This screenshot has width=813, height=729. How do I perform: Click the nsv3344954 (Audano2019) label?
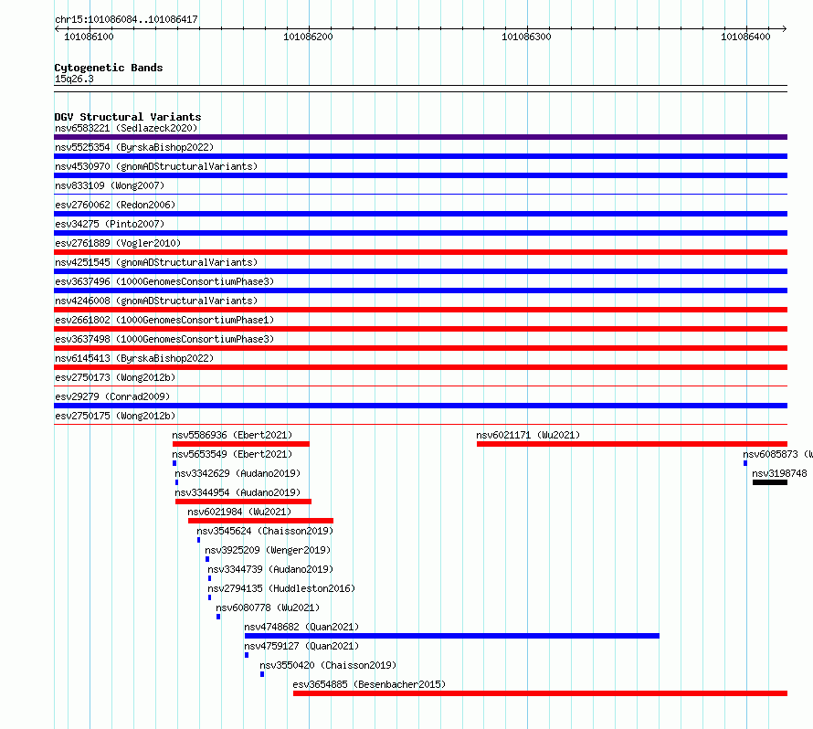tap(238, 492)
